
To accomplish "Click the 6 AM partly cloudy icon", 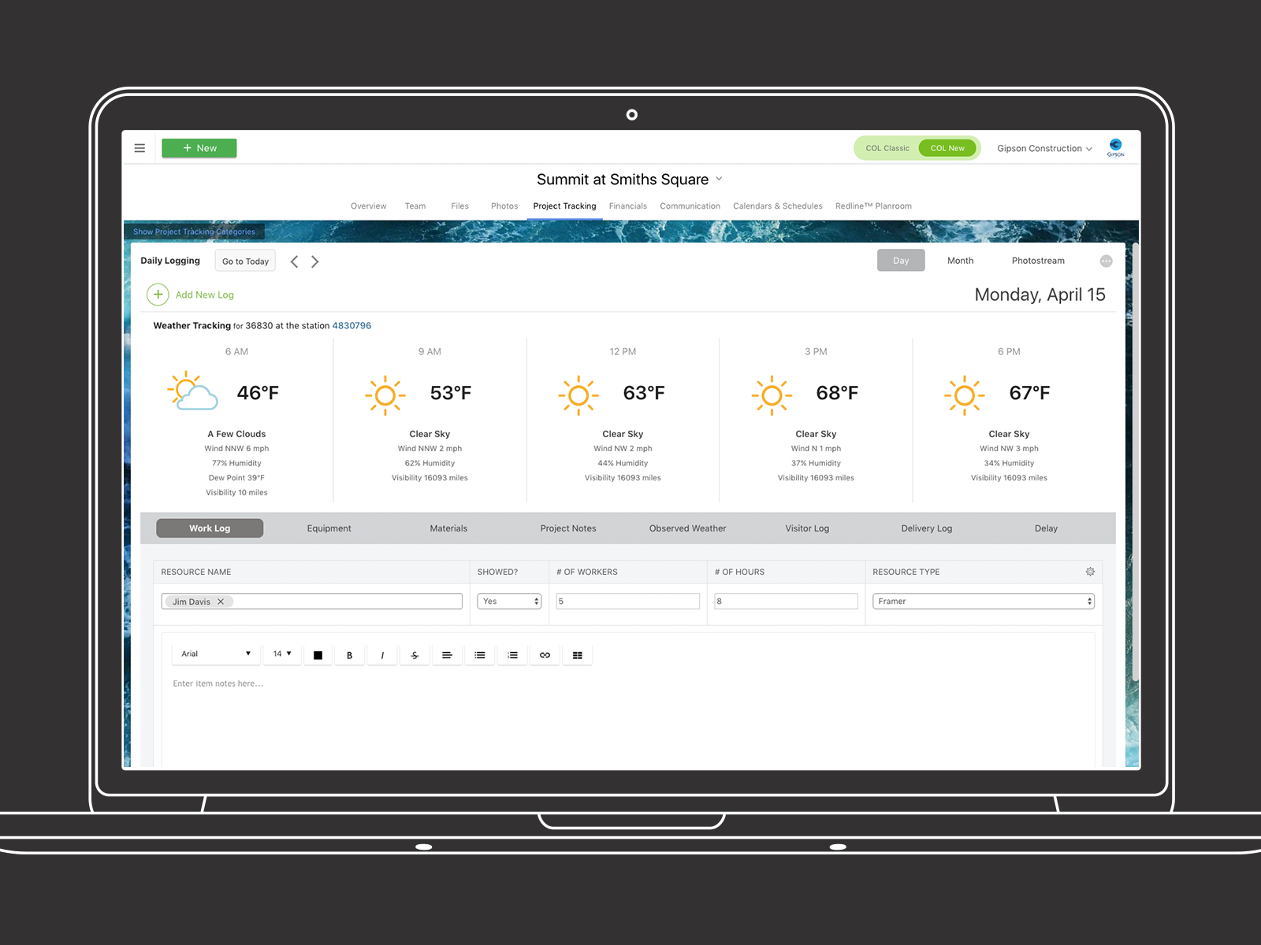I will (192, 391).
